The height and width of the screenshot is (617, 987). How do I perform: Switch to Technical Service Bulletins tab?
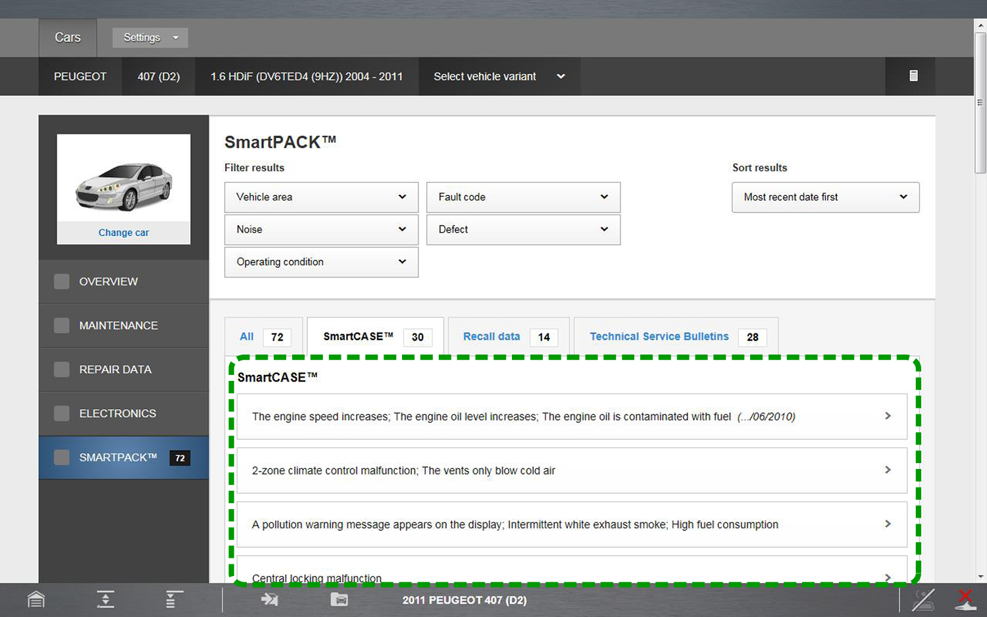coord(659,337)
